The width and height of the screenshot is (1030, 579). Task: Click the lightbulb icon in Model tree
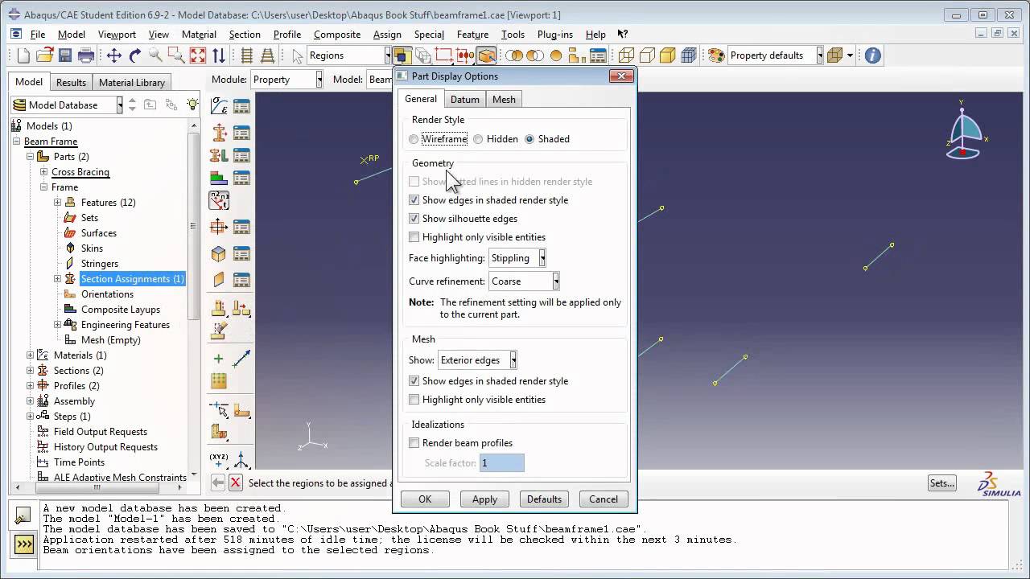click(192, 105)
